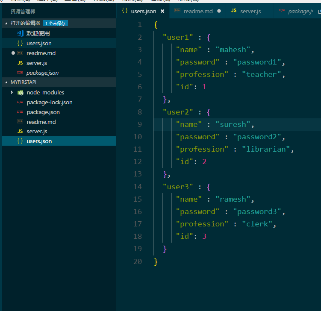Click the closing brace on line 20

[x=156, y=262]
